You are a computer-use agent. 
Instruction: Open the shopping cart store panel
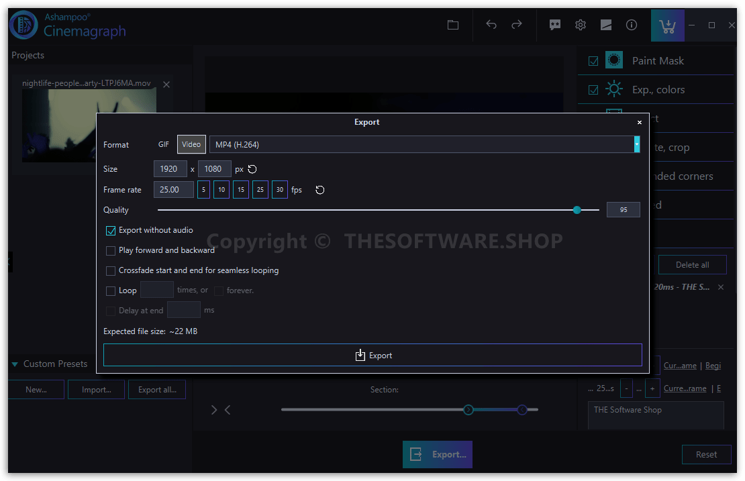tap(666, 24)
